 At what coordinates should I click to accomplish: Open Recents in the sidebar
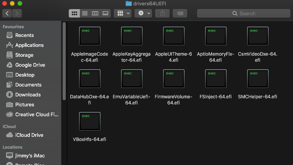pos(31,35)
